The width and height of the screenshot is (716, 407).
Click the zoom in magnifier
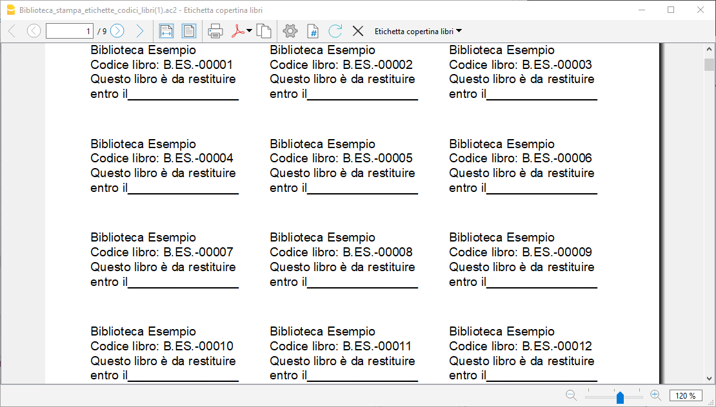click(x=655, y=395)
